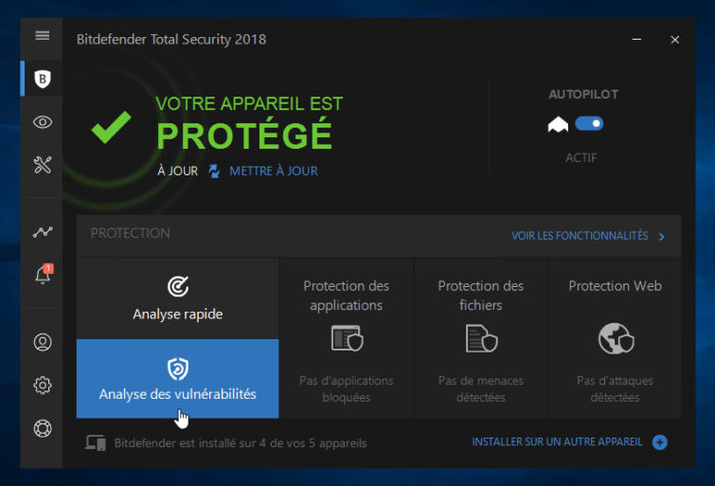Open notifications bell with badge
Image resolution: width=715 pixels, height=486 pixels.
(x=44, y=274)
